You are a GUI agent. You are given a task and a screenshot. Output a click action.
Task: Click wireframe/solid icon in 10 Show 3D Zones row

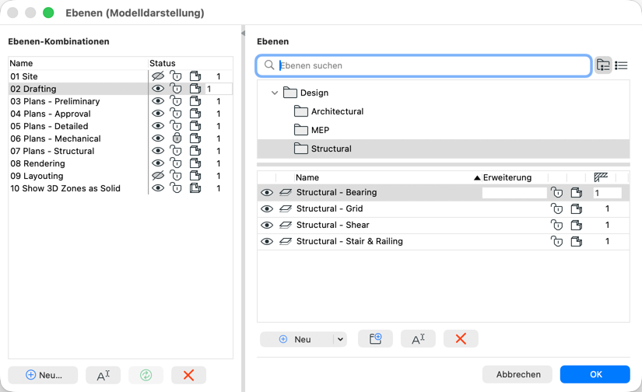tap(195, 188)
